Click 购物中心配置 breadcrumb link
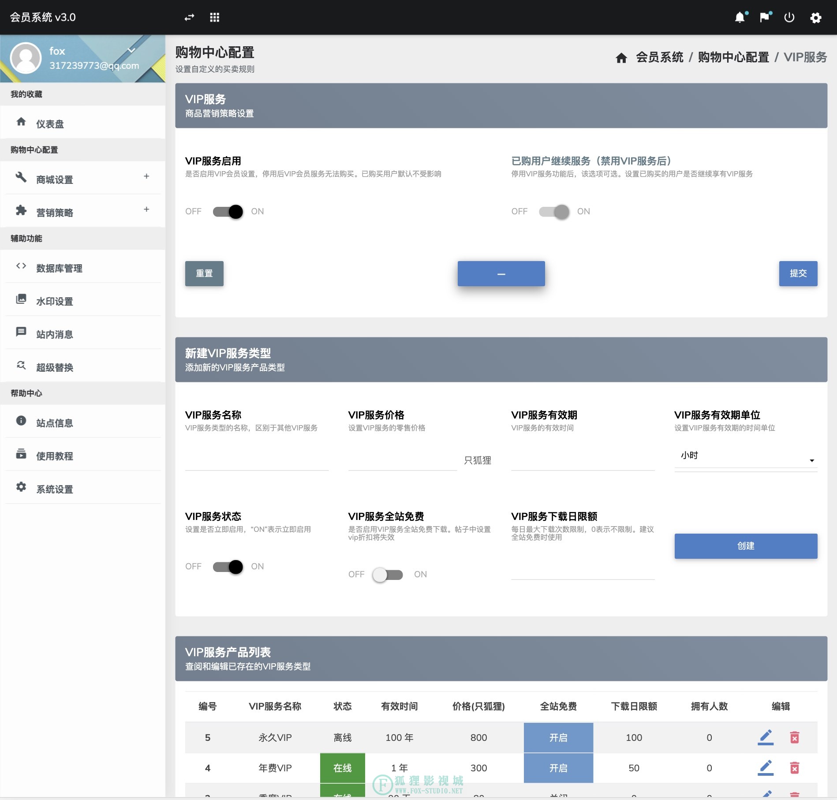 click(733, 57)
